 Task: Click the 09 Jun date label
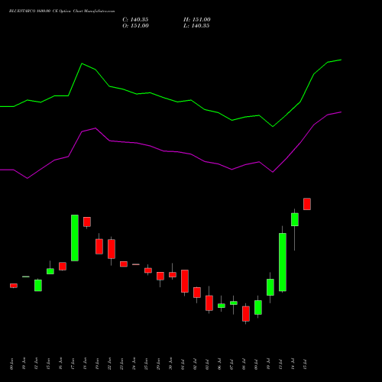tap(12, 364)
